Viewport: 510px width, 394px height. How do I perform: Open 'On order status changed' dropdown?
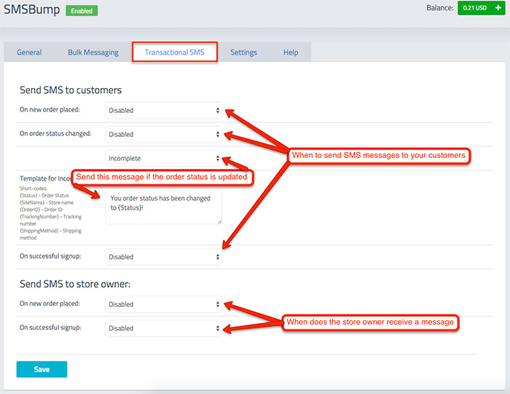pyautogui.click(x=164, y=134)
